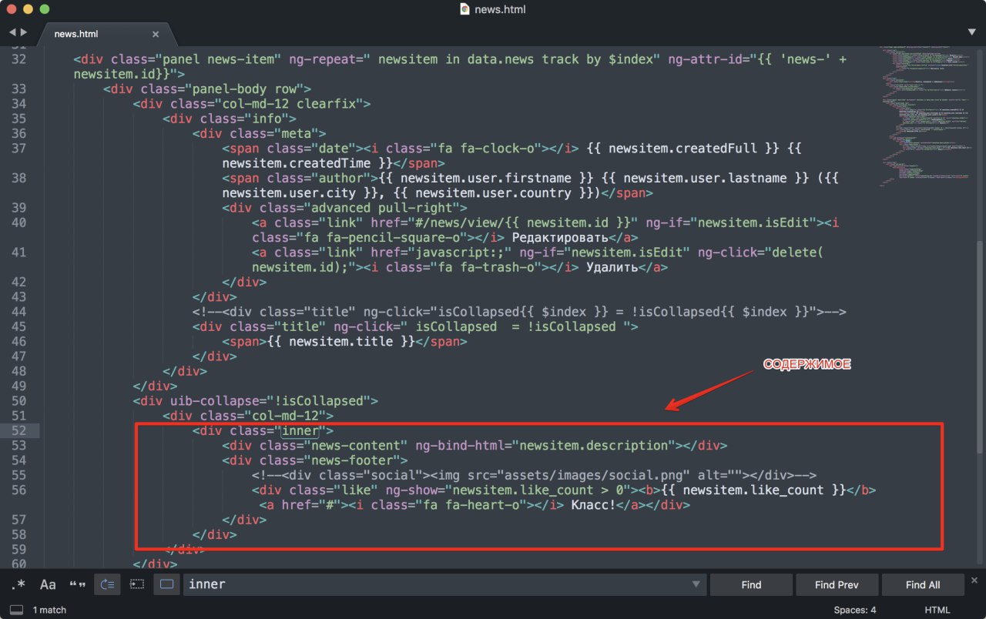The width and height of the screenshot is (986, 619).
Task: Close the news.html tab
Action: [156, 34]
